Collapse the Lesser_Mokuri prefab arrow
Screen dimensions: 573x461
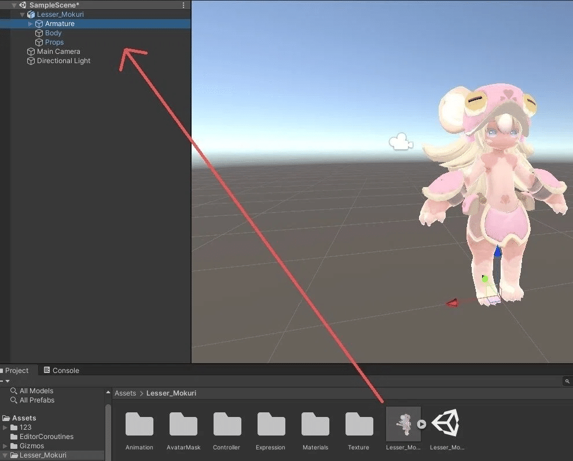click(23, 14)
